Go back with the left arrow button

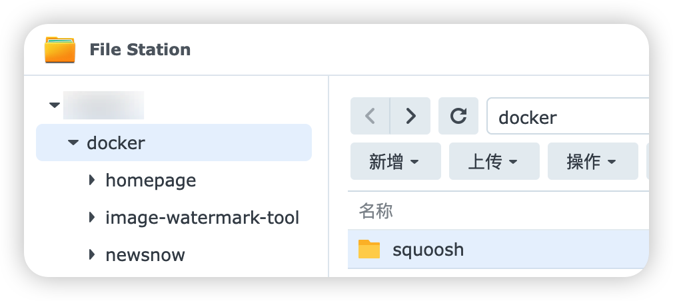click(370, 117)
